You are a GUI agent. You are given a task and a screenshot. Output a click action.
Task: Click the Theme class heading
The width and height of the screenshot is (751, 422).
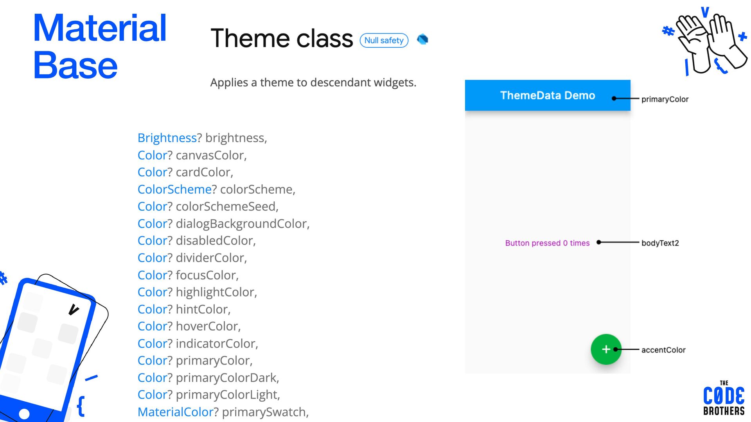(282, 38)
